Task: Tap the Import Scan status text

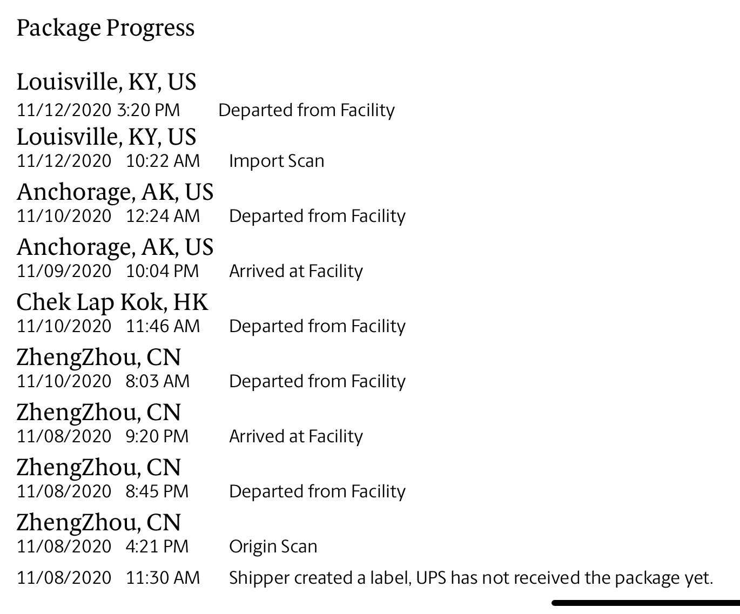Action: point(277,161)
